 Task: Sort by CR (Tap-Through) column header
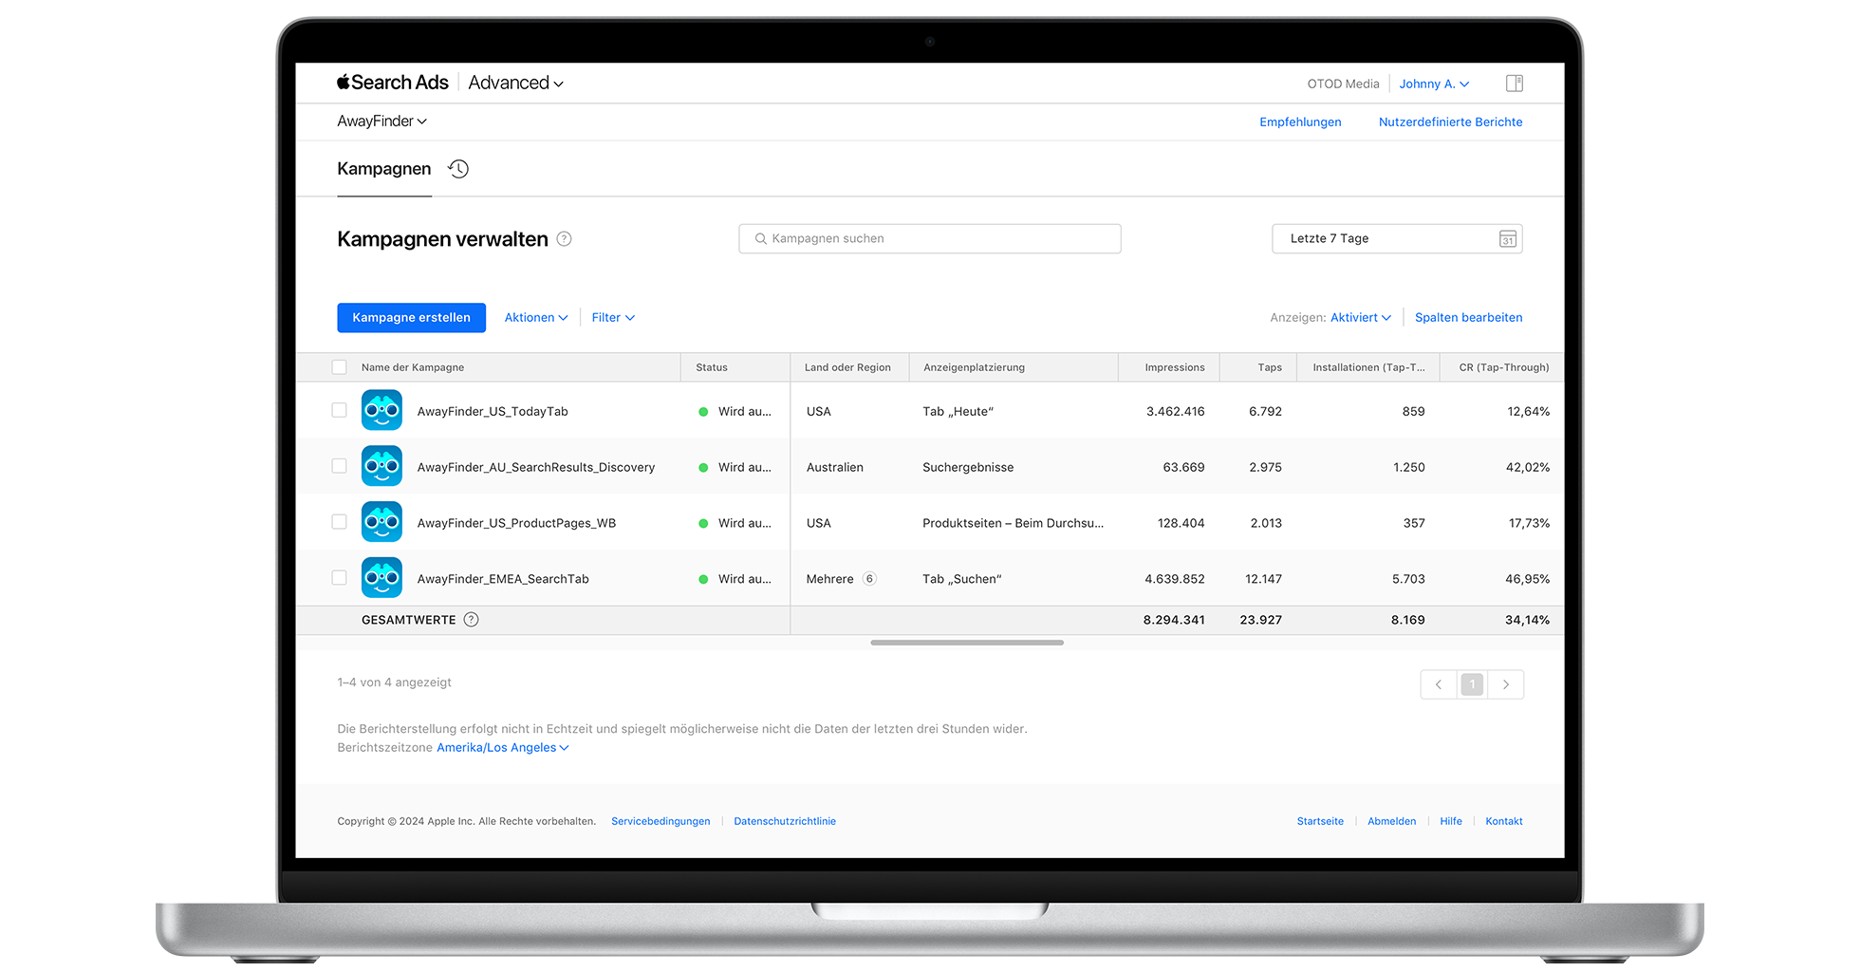1504,367
